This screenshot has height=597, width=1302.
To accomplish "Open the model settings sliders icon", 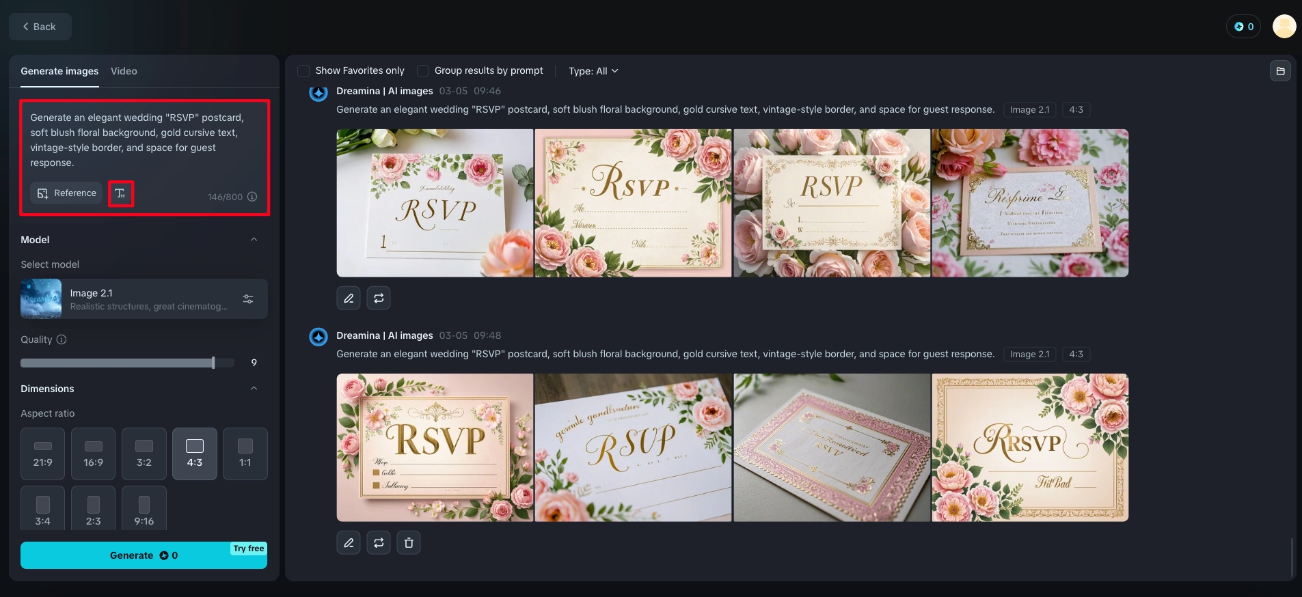I will point(248,299).
